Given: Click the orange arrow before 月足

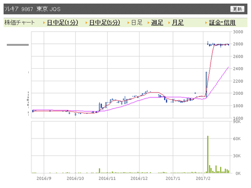Looking at the screenshot, I should tap(169, 23).
